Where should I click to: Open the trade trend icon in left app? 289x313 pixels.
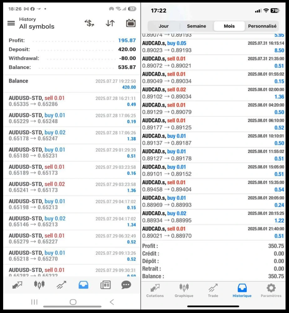(x=61, y=285)
